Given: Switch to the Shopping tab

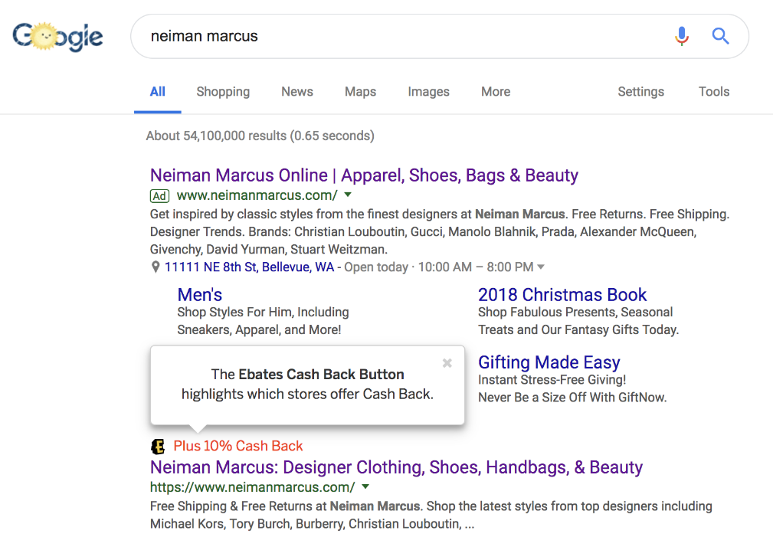Looking at the screenshot, I should tap(223, 92).
